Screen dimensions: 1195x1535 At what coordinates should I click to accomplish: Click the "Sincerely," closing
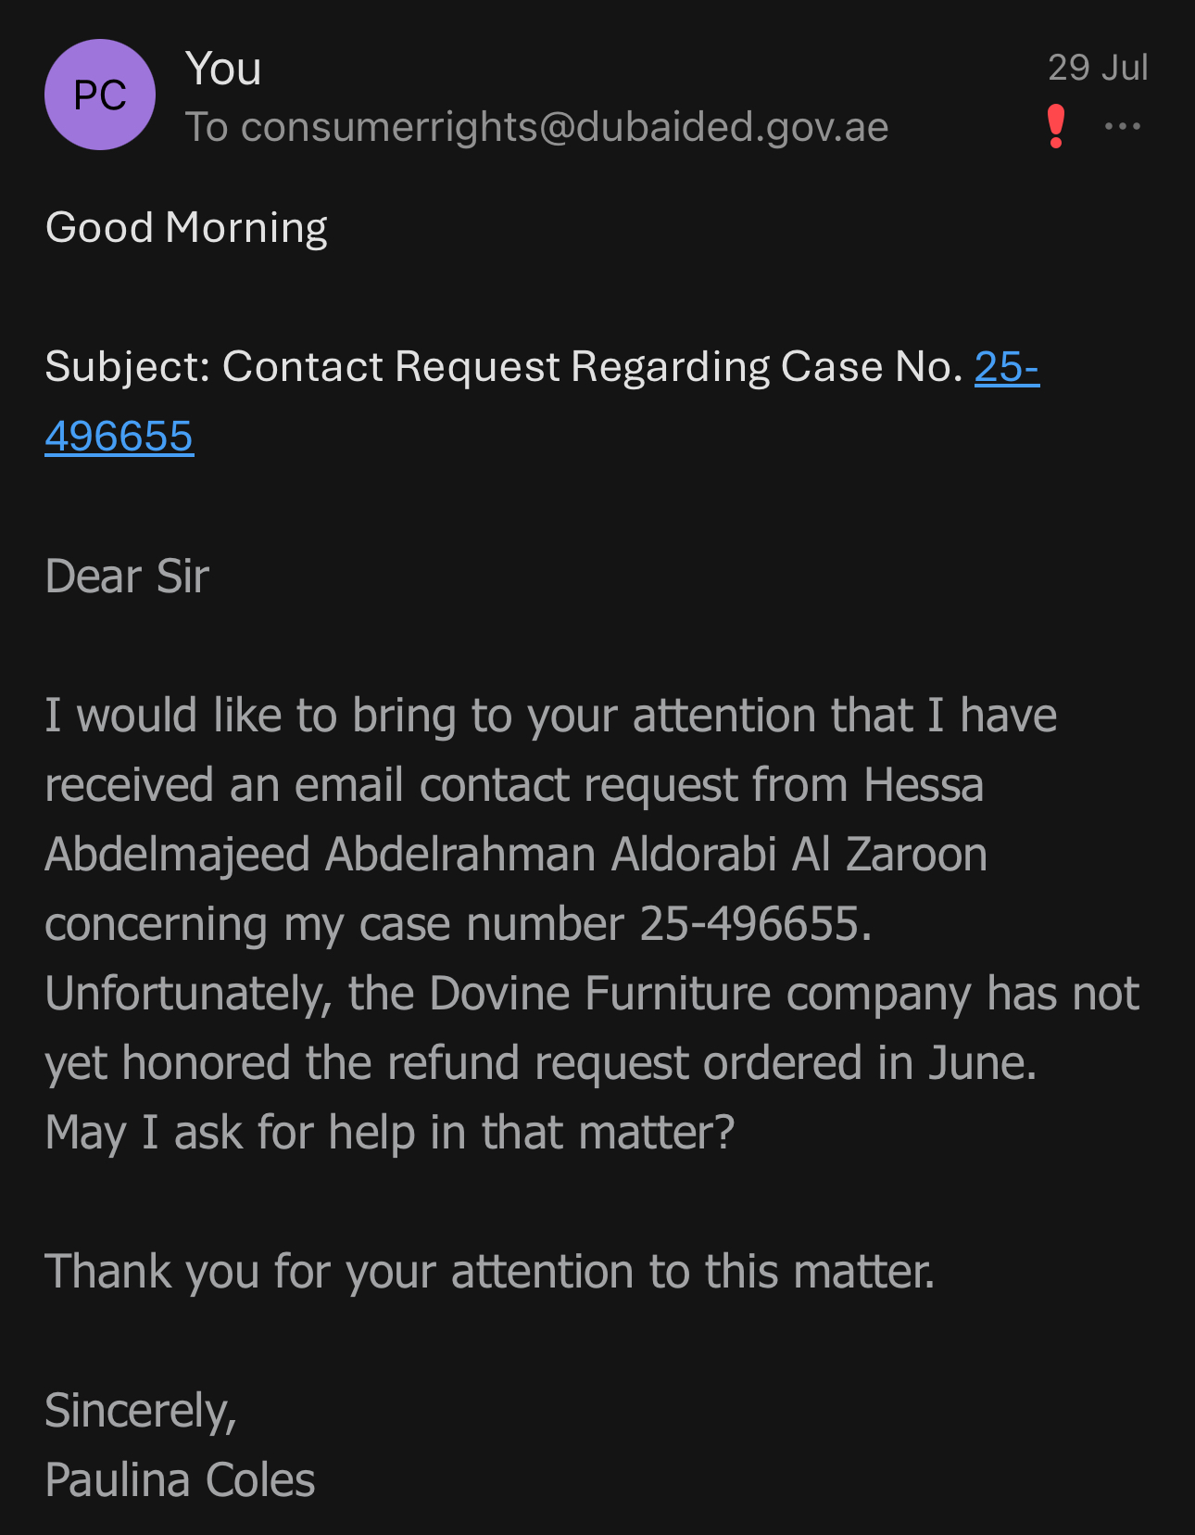click(141, 1411)
